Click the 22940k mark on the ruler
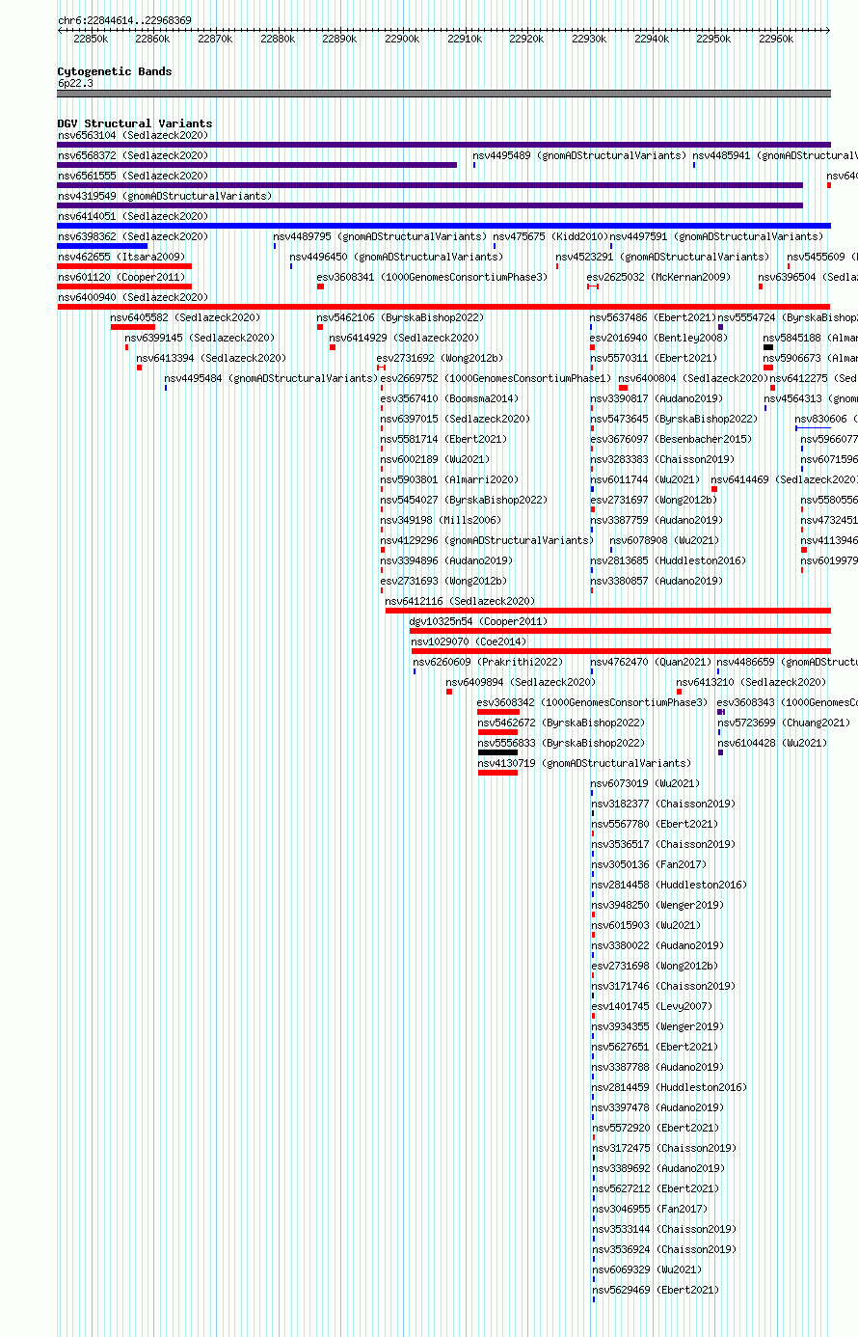The height and width of the screenshot is (1337, 858). click(652, 39)
